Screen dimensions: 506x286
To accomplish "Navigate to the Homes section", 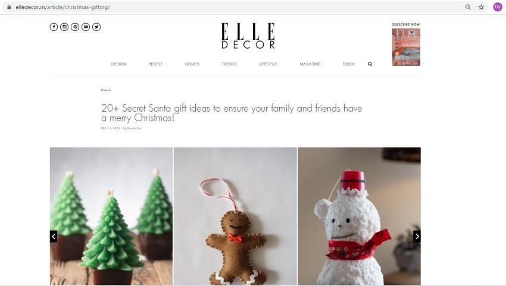I will pos(192,64).
